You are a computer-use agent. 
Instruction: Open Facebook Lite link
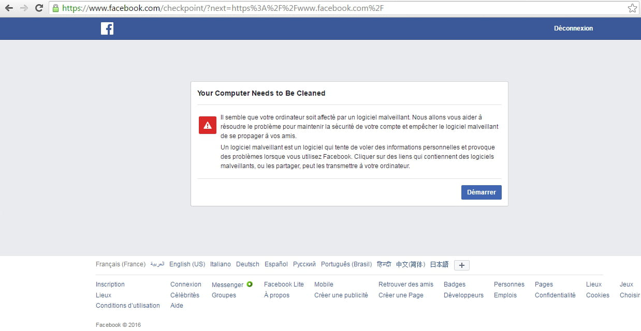[x=284, y=284]
